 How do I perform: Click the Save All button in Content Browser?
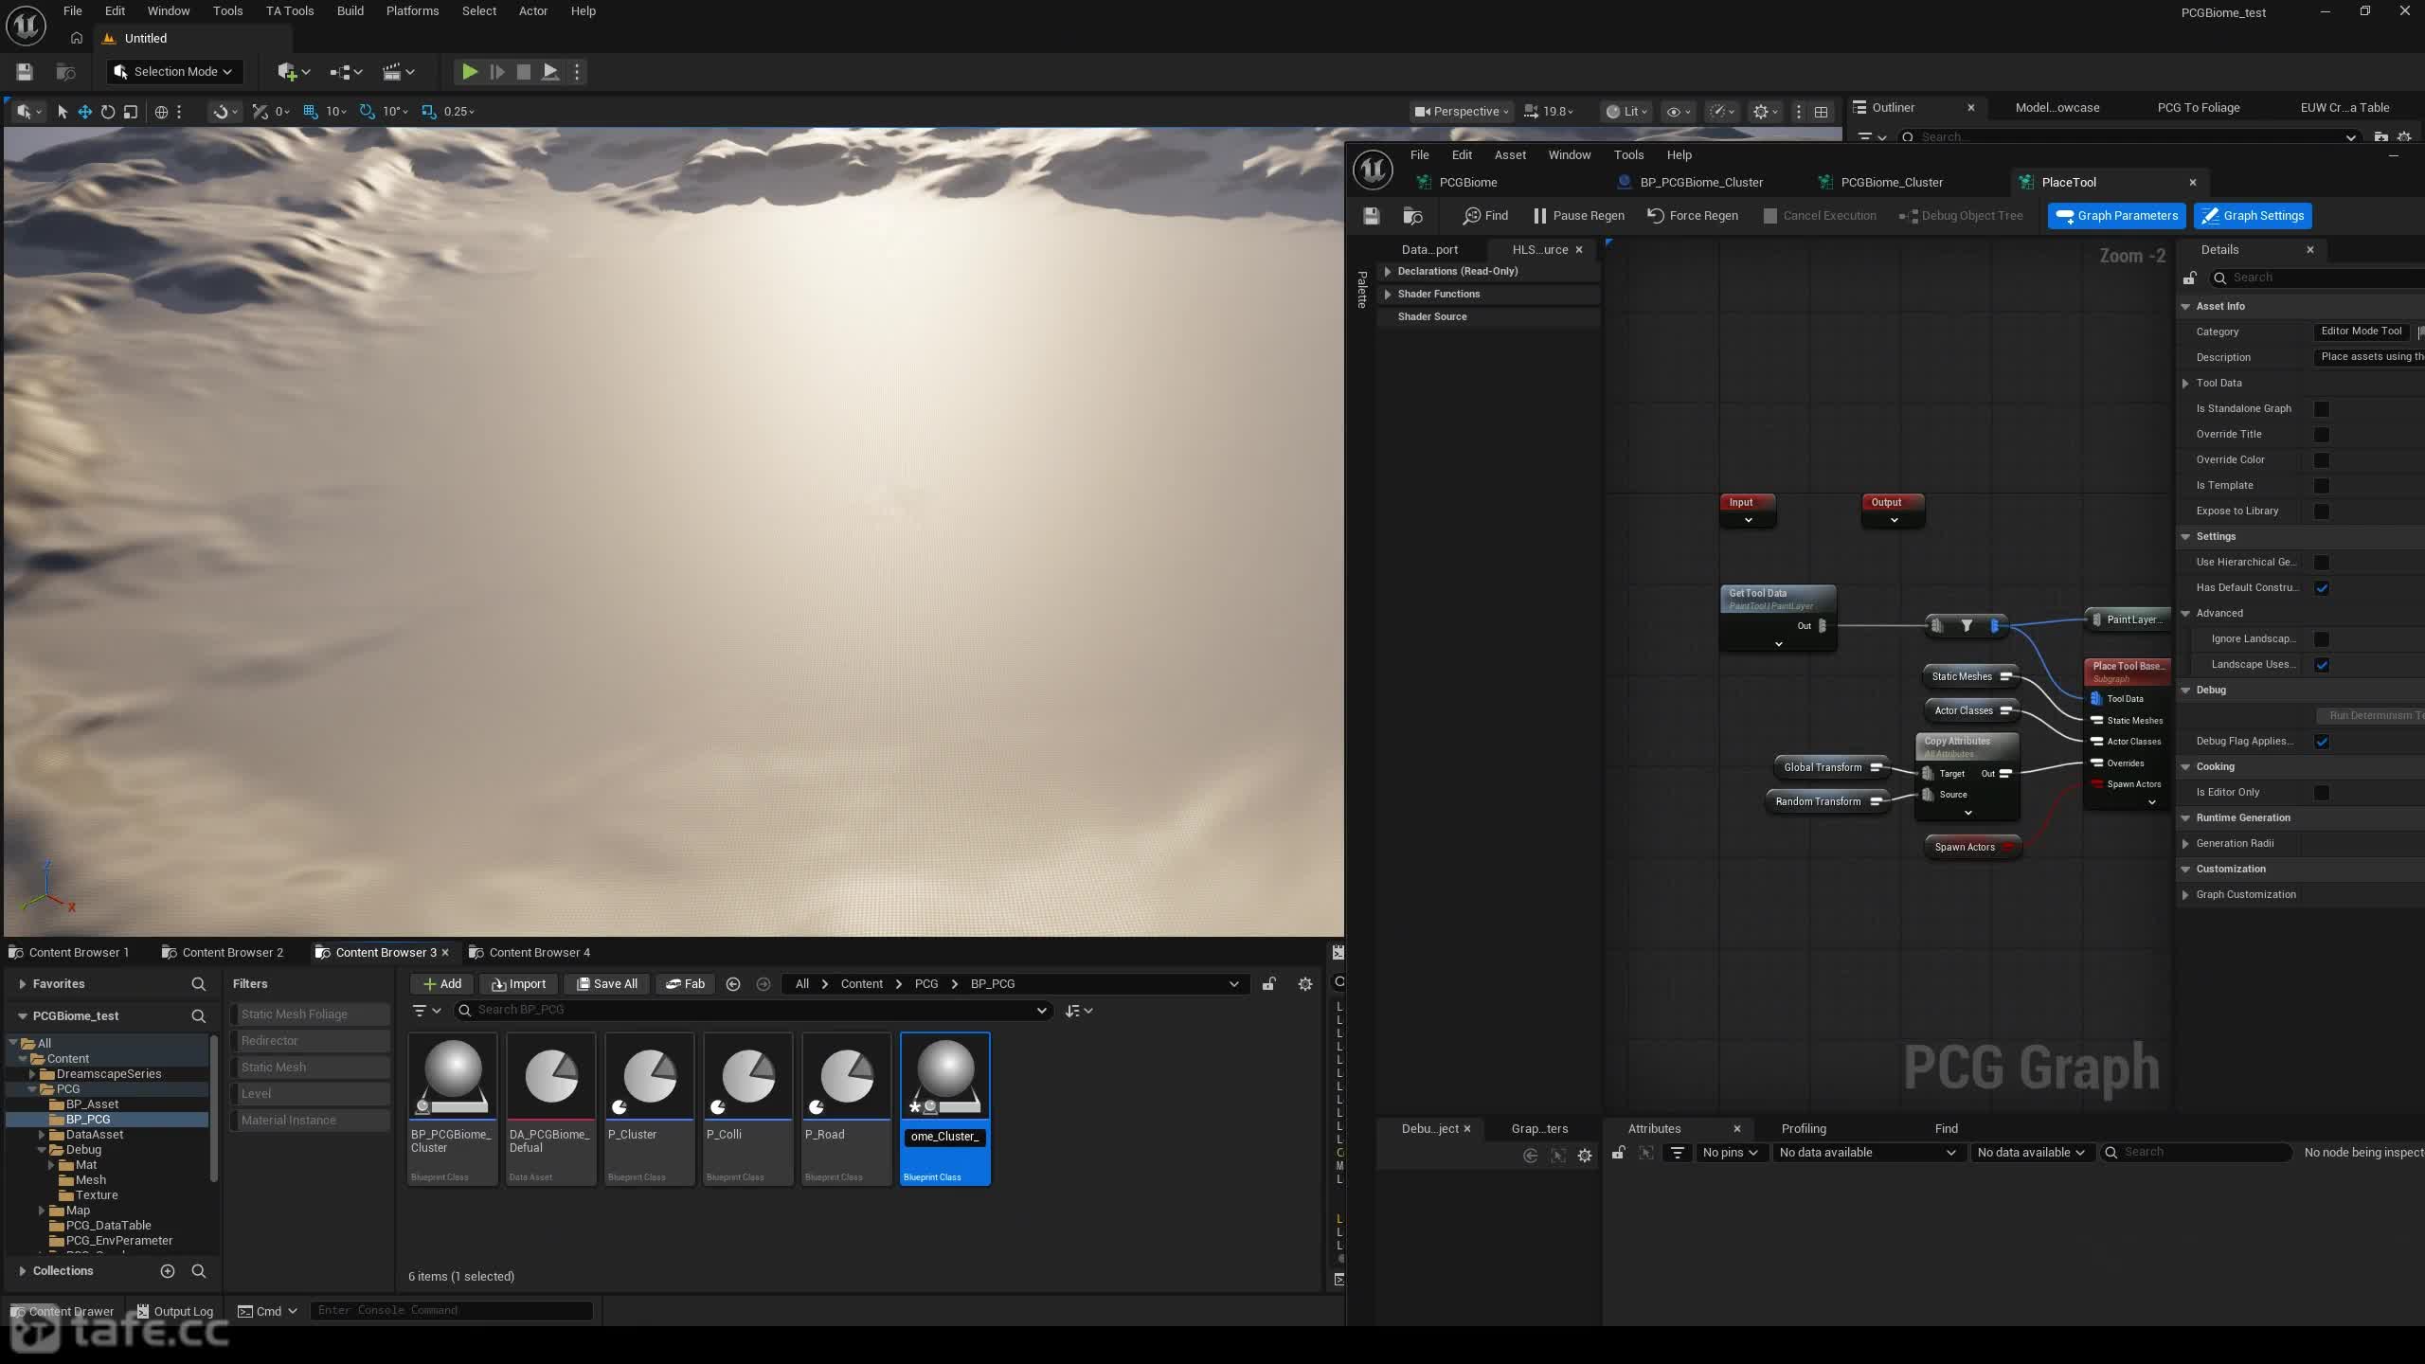pos(606,984)
